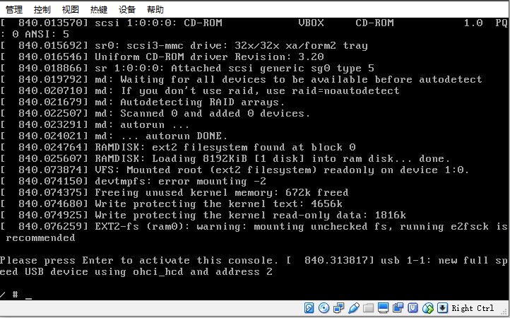Click the optical CD drive icon

[324, 308]
